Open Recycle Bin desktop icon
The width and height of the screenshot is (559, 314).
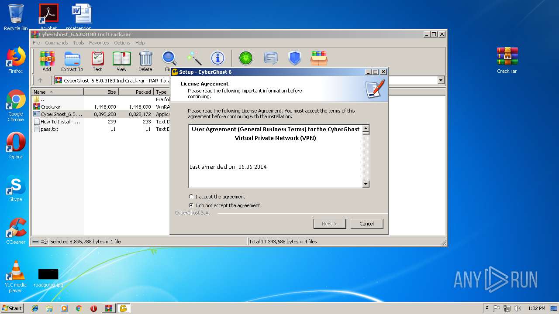pyautogui.click(x=16, y=17)
